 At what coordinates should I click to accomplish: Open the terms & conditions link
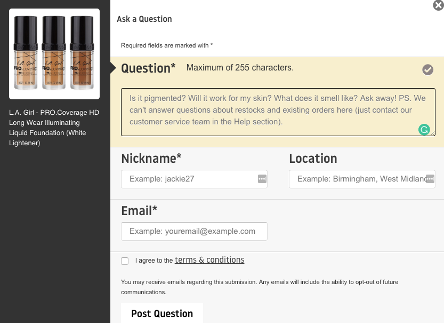(x=209, y=260)
